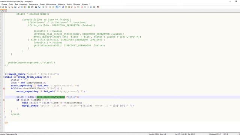Click the Zoom In toolbar icon

pyautogui.click(x=43, y=7)
